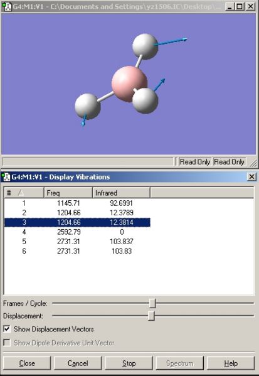The width and height of the screenshot is (259, 376).
Task: Click infrared intensity 0 cell
Action: [122, 232]
